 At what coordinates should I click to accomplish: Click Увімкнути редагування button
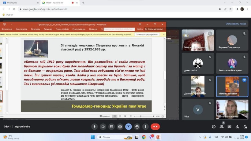pyautogui.click(x=147, y=34)
